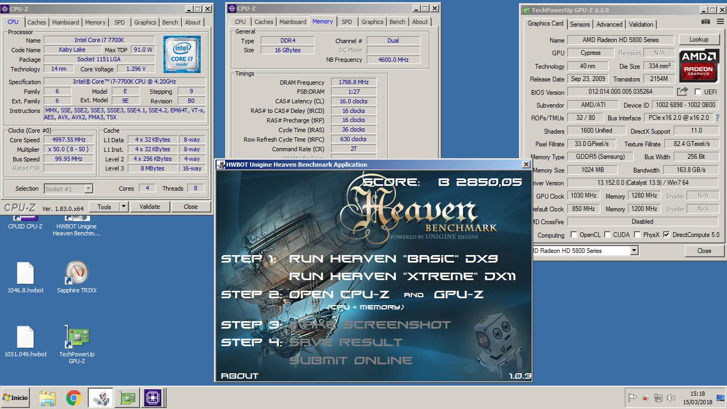Switch to Advanced tab in GPU-Z
The height and width of the screenshot is (409, 727).
[609, 24]
